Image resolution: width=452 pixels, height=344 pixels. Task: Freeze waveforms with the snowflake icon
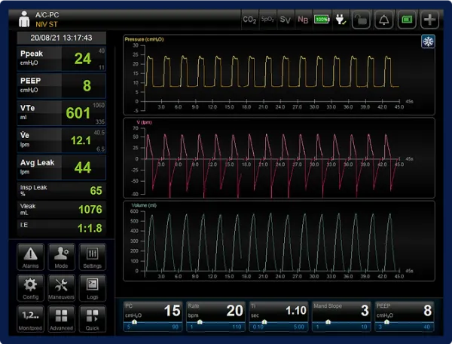pyautogui.click(x=428, y=41)
